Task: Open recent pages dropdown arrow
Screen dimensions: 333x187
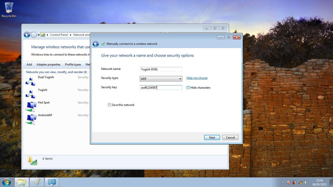Action: click(x=39, y=35)
